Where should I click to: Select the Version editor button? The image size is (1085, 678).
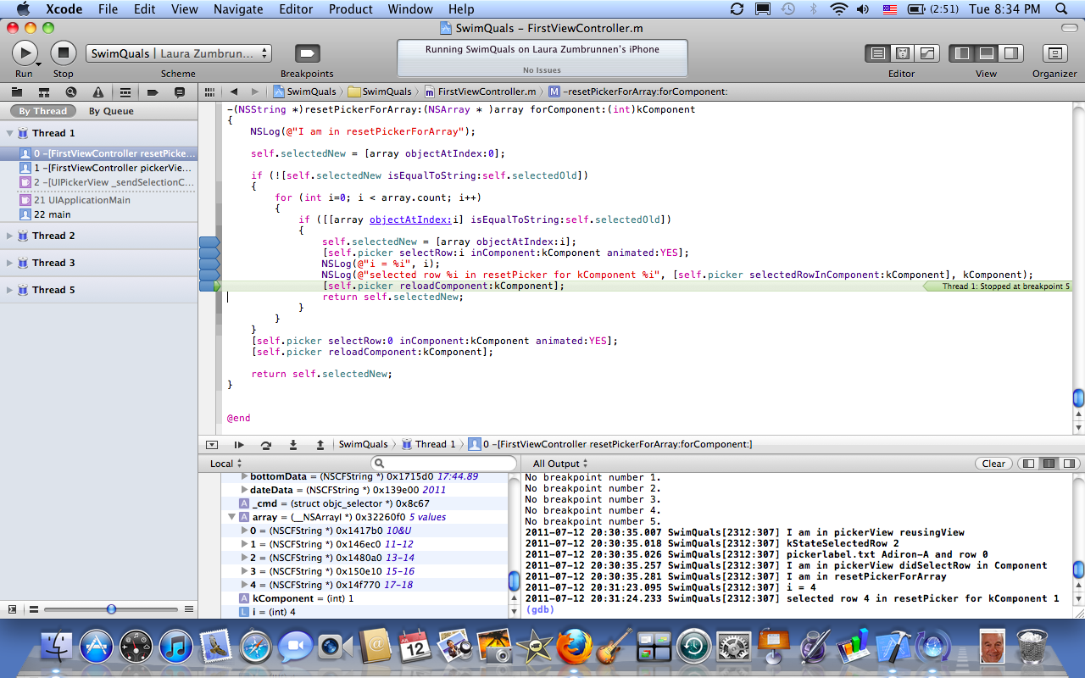click(x=927, y=53)
